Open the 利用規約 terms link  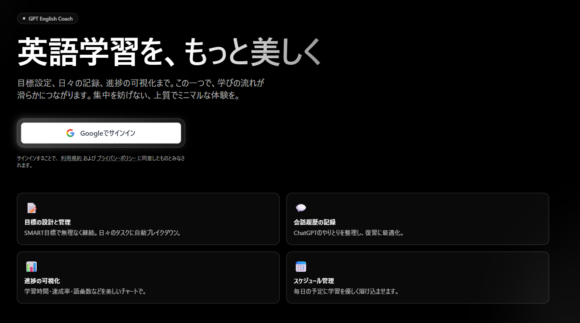click(x=71, y=158)
